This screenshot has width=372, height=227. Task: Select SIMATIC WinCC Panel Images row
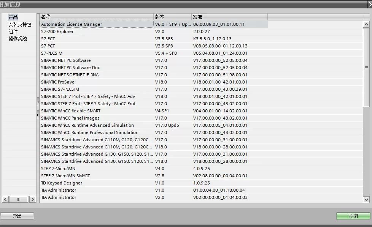point(154,118)
